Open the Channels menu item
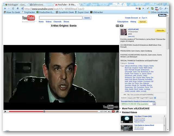 point(57,22)
